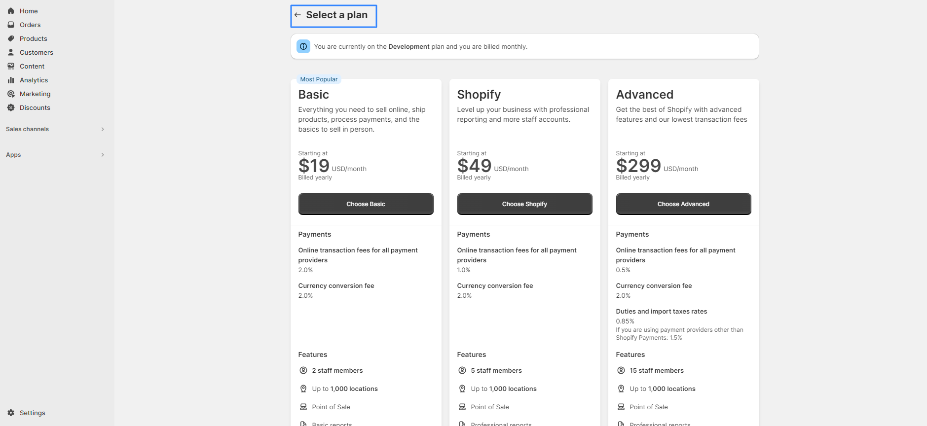Open Analytics from sidebar
Viewport: 927px width, 426px height.
(34, 80)
